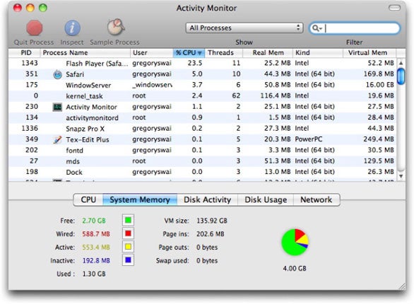Viewport: 414px width, 304px height.
Task: Click the 116.4 MB real memory value
Action: pos(276,95)
